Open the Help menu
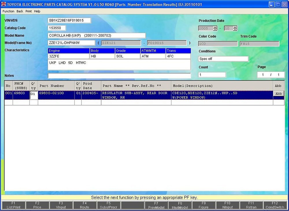This screenshot has width=289, height=211. tap(37, 11)
